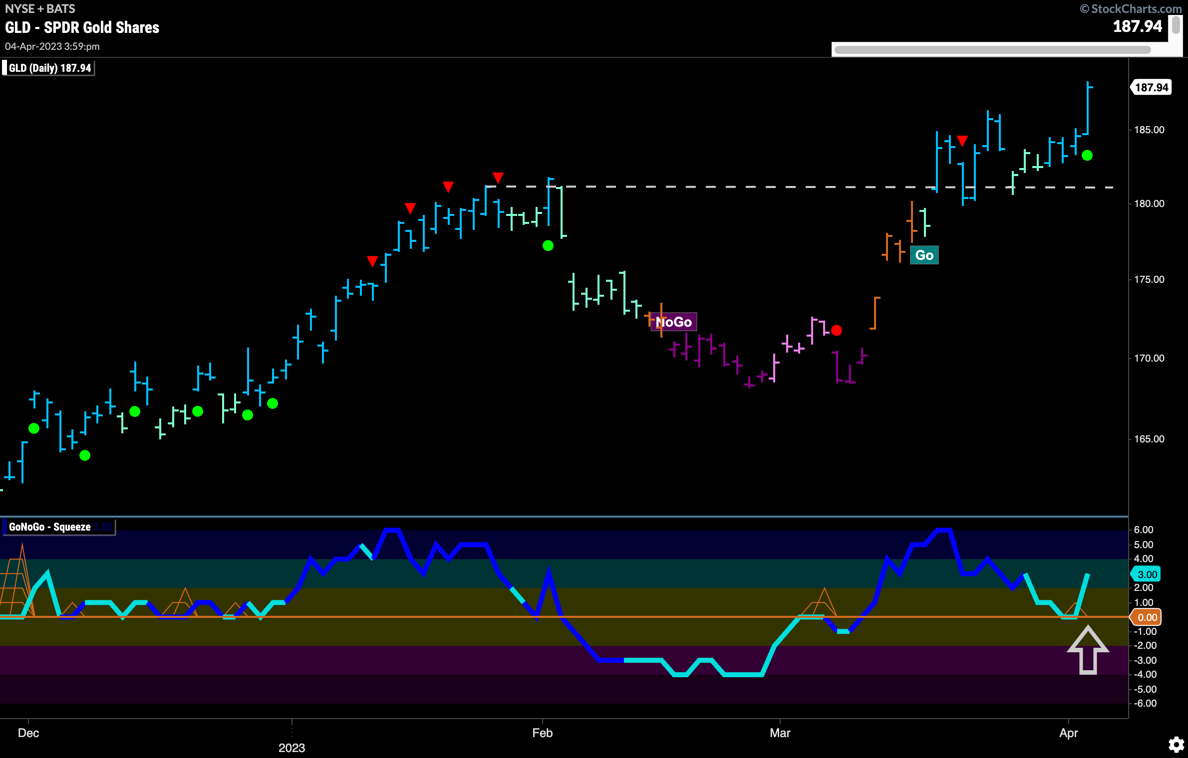Click the 180.00 price axis label
This screenshot has width=1188, height=758.
point(1149,203)
